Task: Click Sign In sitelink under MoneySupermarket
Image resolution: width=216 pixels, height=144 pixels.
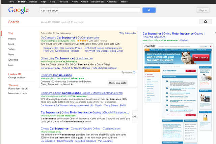Action: [x=99, y=105]
